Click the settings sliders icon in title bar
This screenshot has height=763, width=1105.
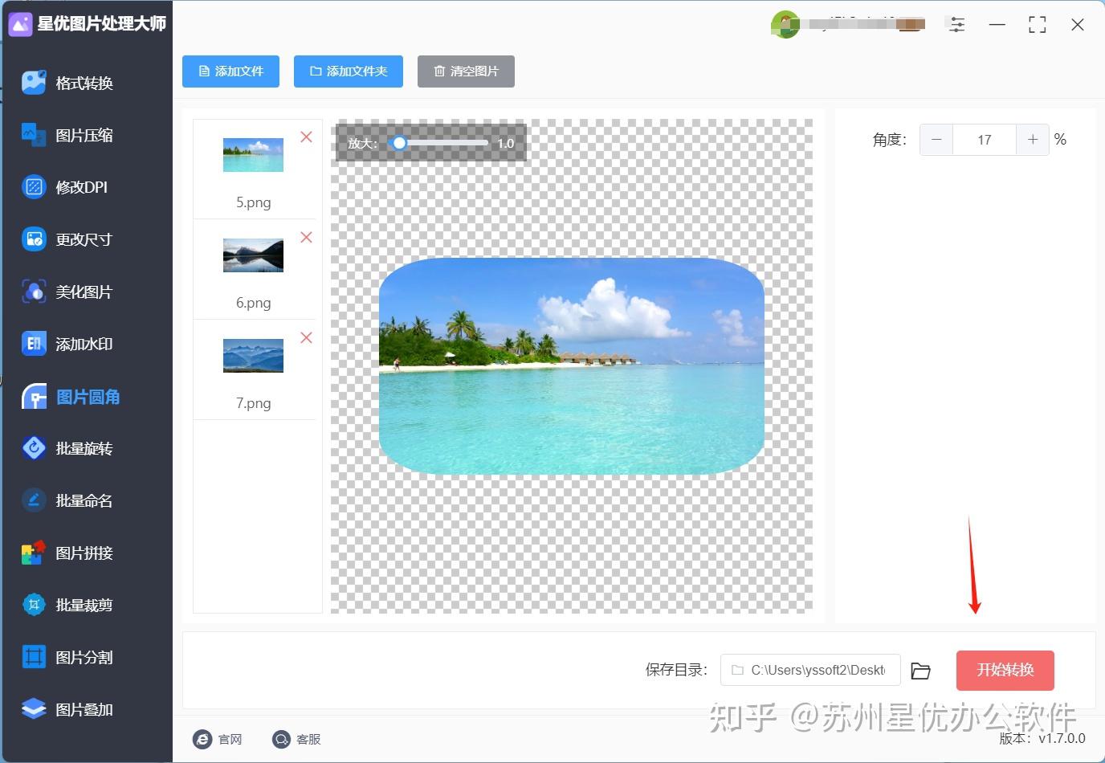pyautogui.click(x=956, y=24)
